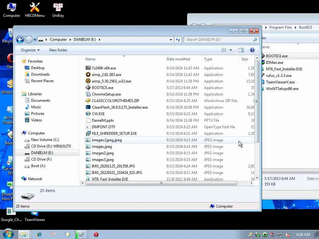Select aimp_5.30.2563_w32.exe file icon
The width and height of the screenshot is (319, 239).
click(88, 81)
